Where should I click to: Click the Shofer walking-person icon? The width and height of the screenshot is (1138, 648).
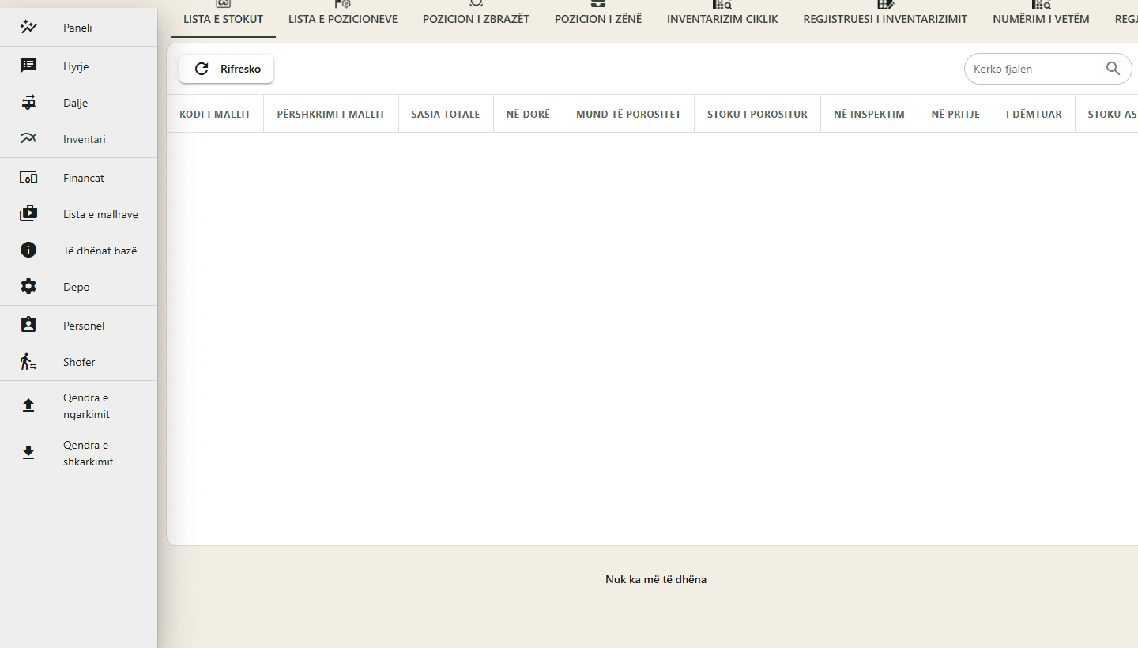click(28, 361)
